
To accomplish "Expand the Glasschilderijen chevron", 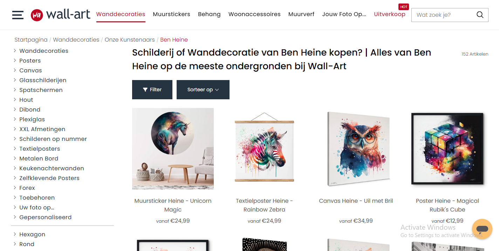I will click(x=15, y=80).
